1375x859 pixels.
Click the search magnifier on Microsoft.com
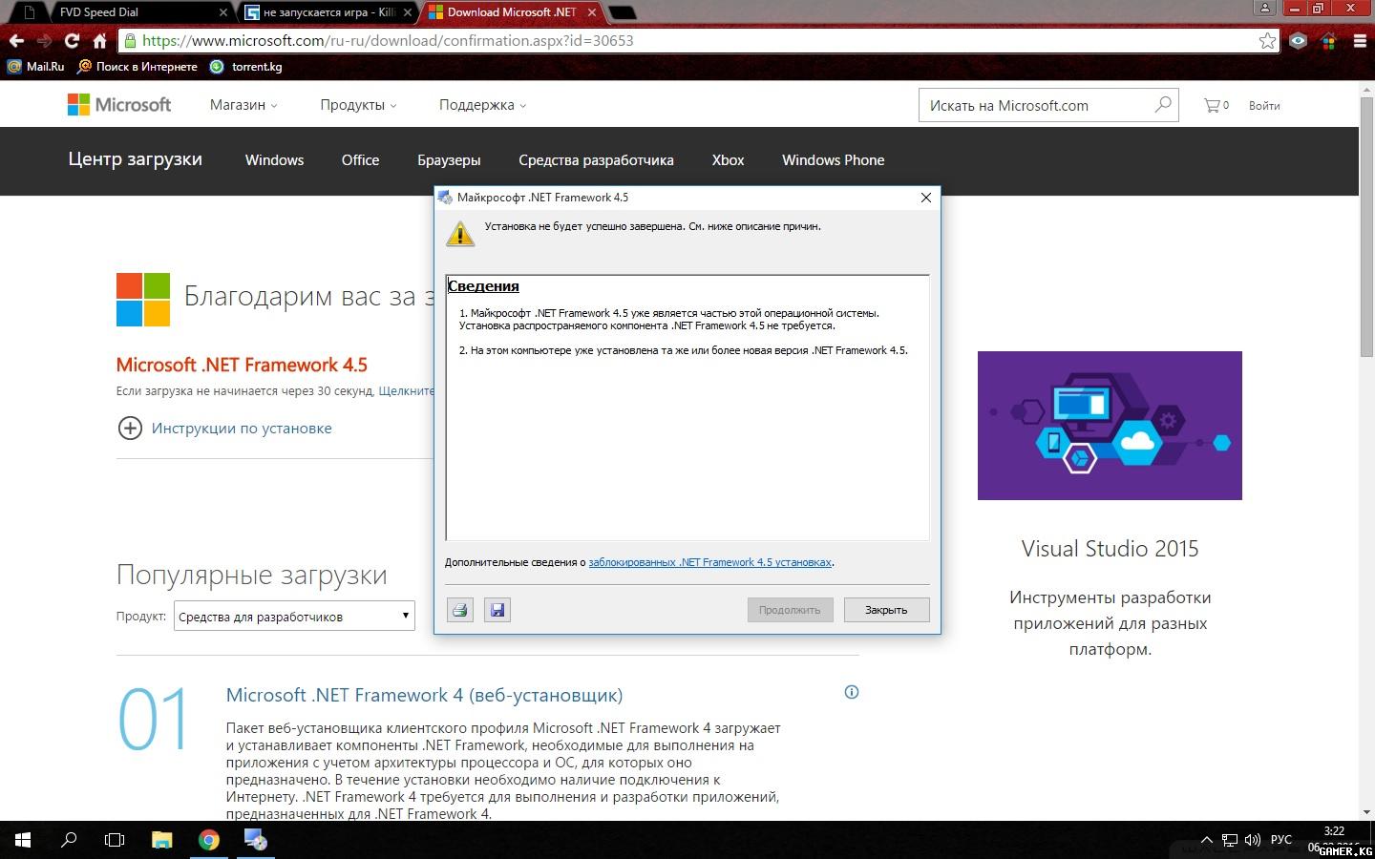coord(1162,105)
